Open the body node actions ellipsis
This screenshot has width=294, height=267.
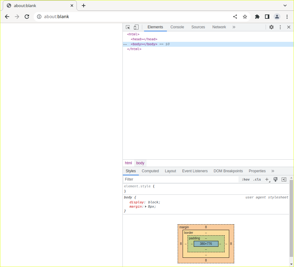[x=125, y=44]
